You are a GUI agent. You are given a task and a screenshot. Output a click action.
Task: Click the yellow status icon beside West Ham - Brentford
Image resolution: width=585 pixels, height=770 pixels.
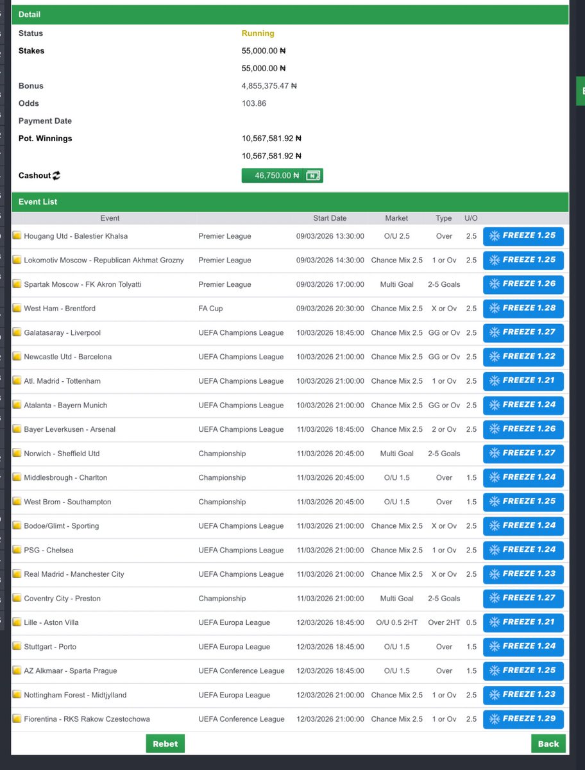click(17, 309)
